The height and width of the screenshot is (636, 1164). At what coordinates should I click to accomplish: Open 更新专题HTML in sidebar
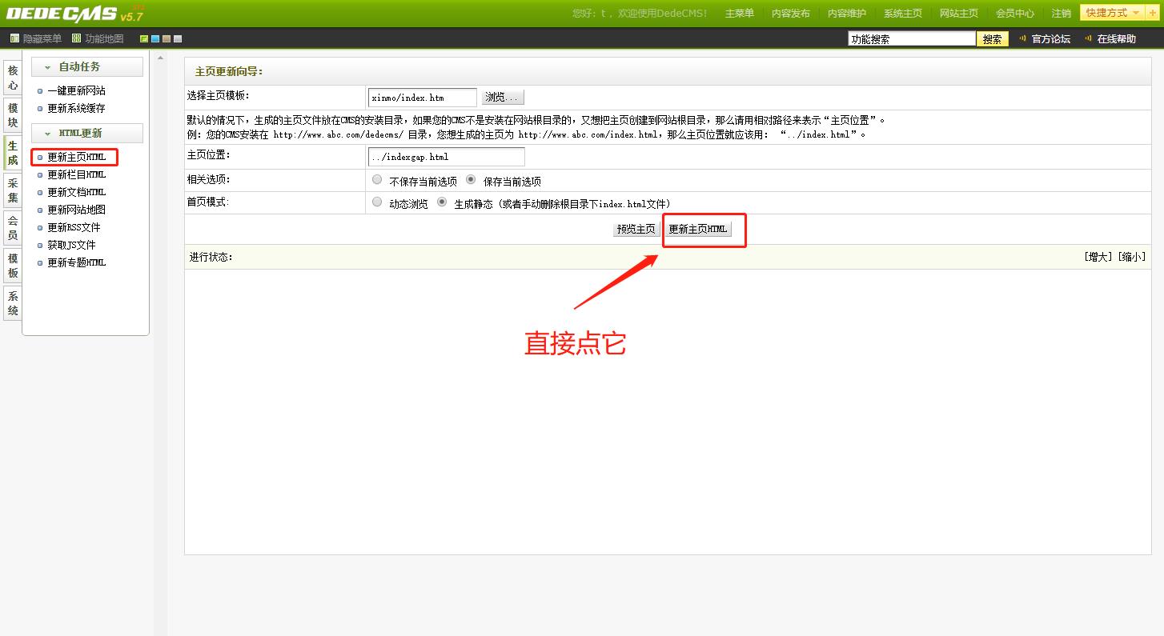(76, 262)
